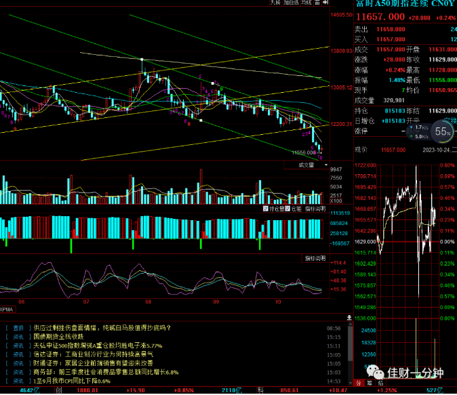Open news about CPI同比下降0.6%
The height and width of the screenshot is (395, 457).
72,381
